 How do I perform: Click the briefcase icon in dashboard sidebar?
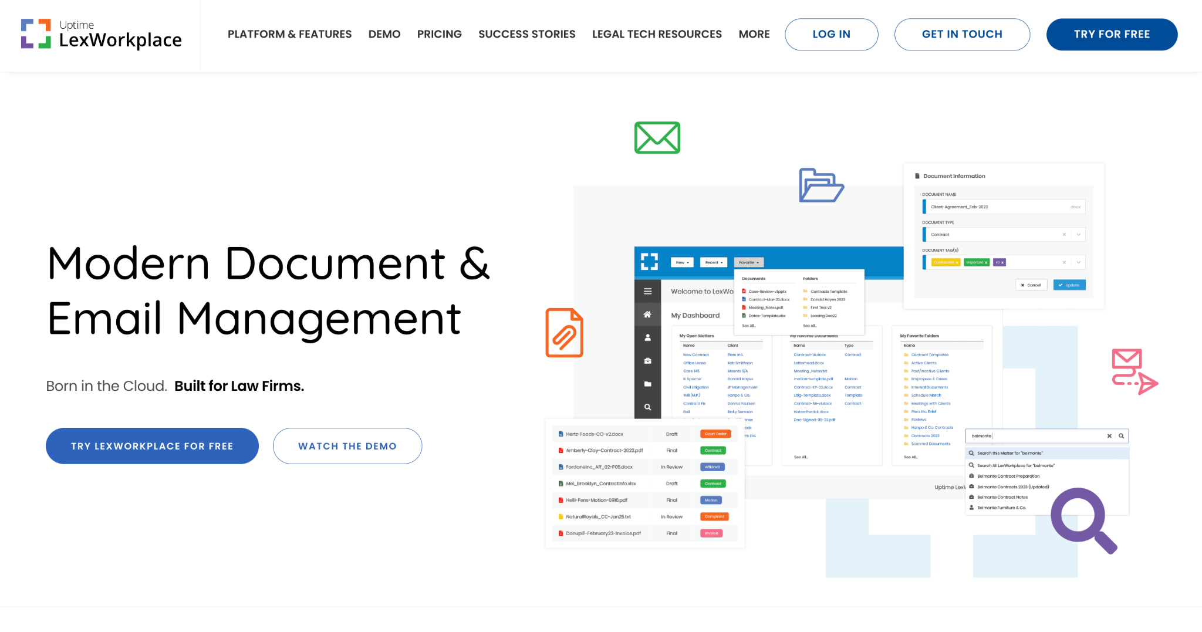(647, 361)
